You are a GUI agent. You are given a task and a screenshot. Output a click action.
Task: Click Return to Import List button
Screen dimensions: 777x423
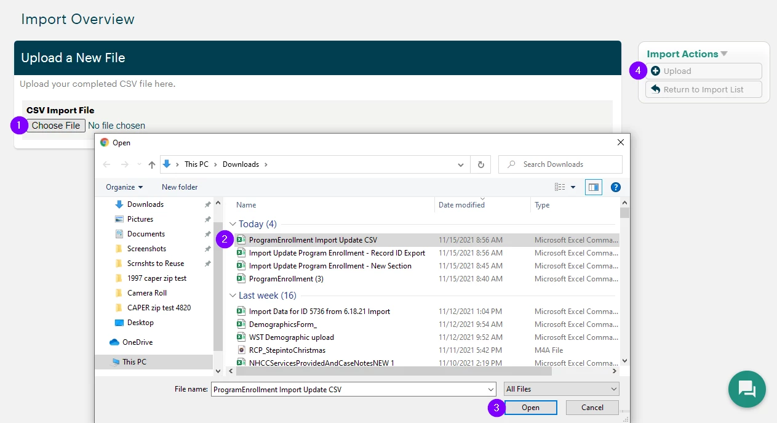pos(704,89)
